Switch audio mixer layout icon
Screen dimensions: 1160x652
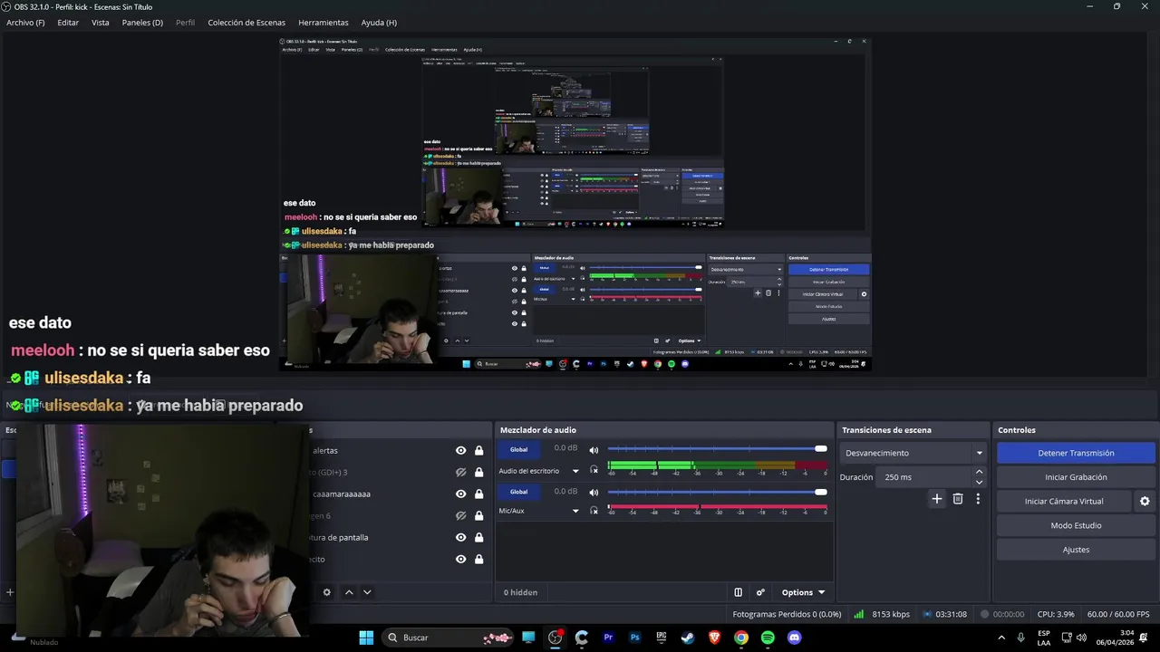(x=738, y=592)
